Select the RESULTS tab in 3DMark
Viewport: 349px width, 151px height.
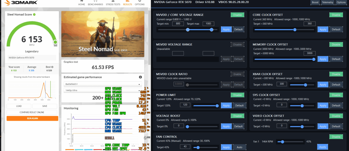(128, 3)
